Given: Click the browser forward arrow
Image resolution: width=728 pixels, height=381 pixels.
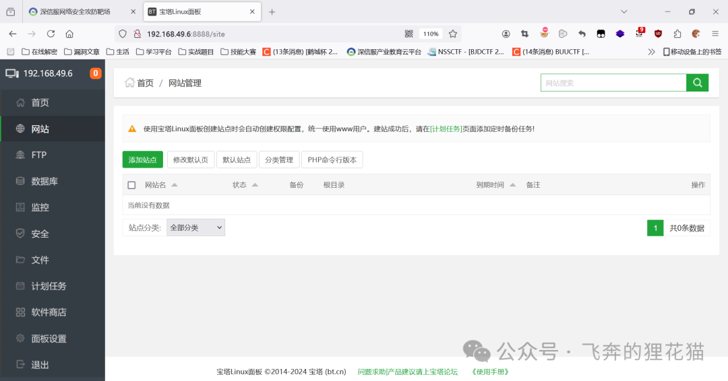Looking at the screenshot, I should click(x=32, y=34).
